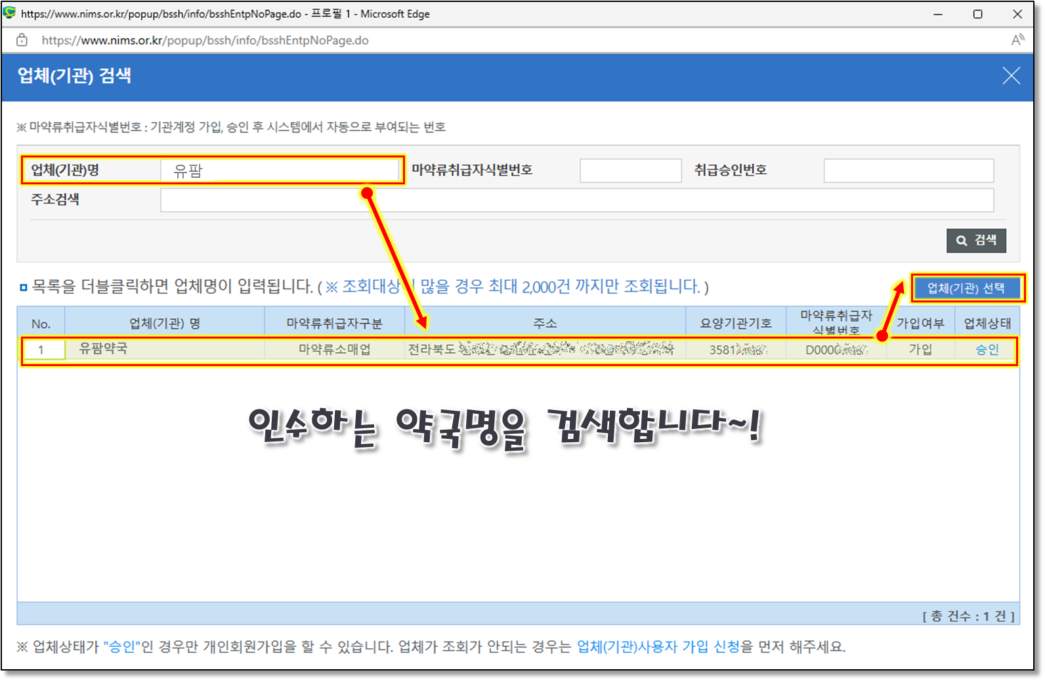Screen dimensions: 1045x681
Task: Select the 유팜약국 row in results
Action: click(x=104, y=349)
